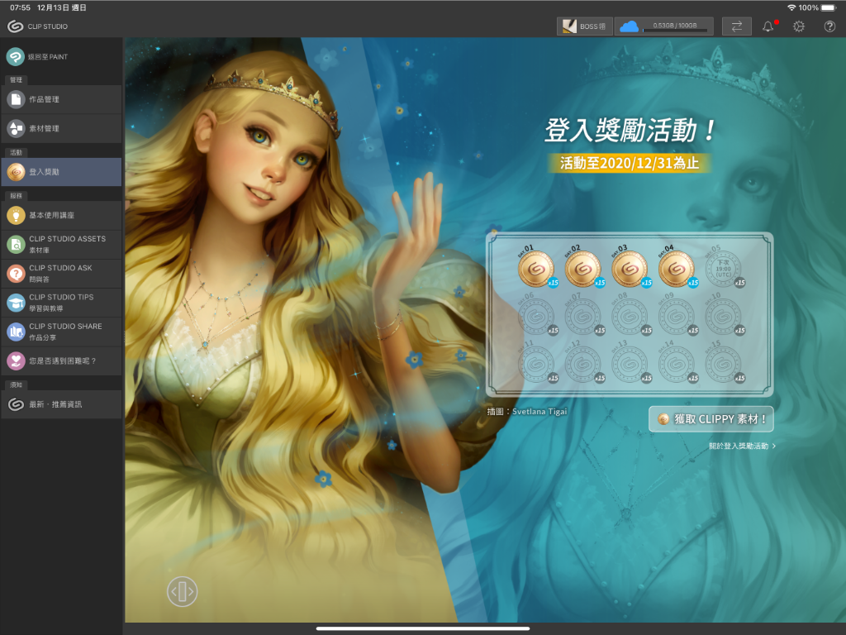This screenshot has height=635, width=846.
Task: Open settings gear
Action: (x=799, y=26)
